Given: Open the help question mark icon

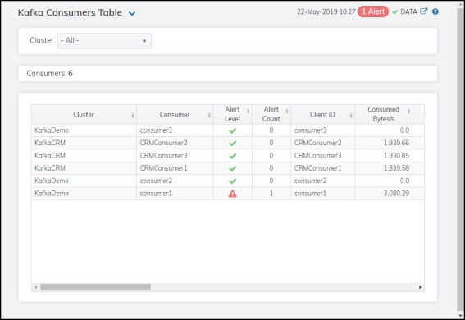Looking at the screenshot, I should click(x=435, y=11).
